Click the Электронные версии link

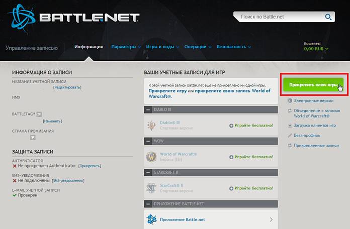coord(314,101)
